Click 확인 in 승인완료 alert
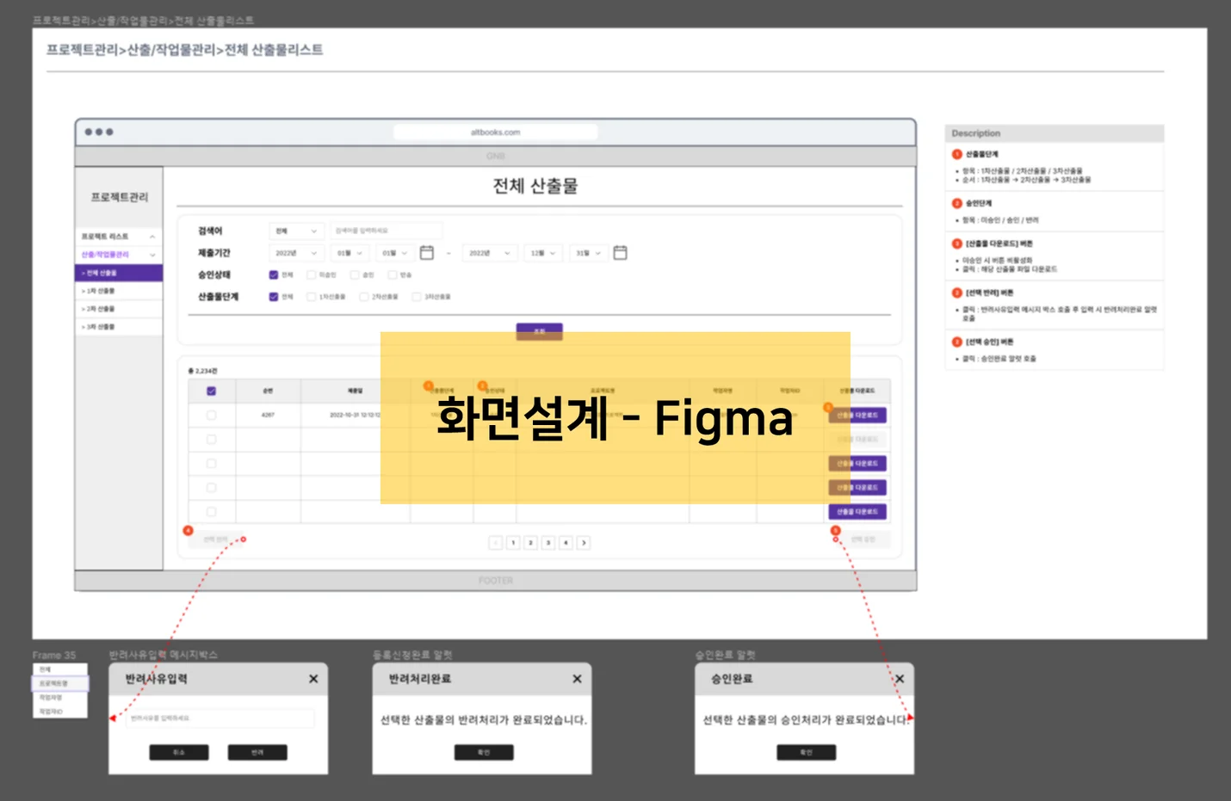The height and width of the screenshot is (801, 1231). pos(806,753)
